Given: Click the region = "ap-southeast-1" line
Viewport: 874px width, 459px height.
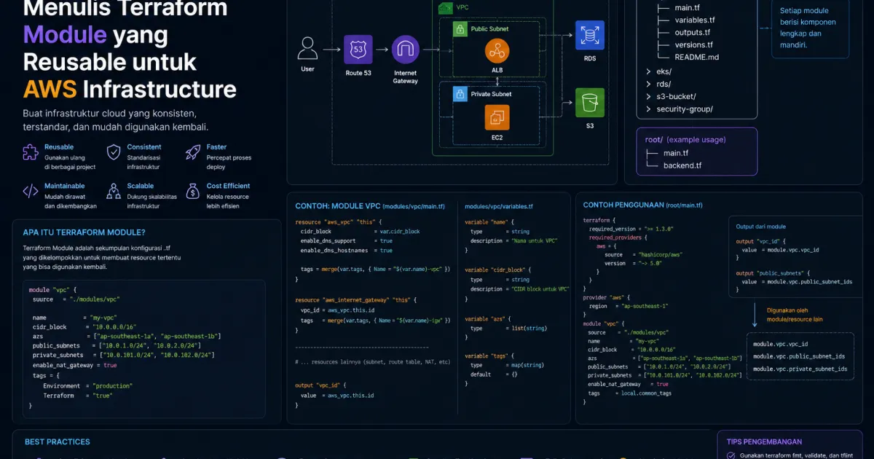Looking at the screenshot, I should [x=629, y=306].
